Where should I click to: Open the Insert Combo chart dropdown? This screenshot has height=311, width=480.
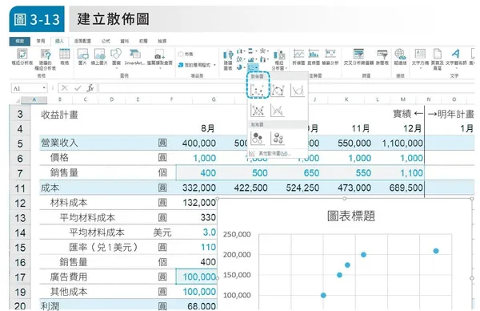coord(264,59)
